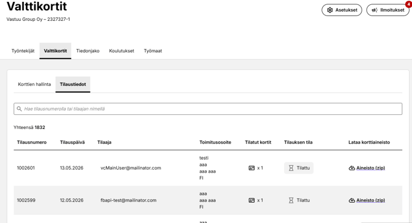Screen dimensions: 412x223
Task: Click the megaphone icon in Ilmoitukset
Action: [374, 10]
